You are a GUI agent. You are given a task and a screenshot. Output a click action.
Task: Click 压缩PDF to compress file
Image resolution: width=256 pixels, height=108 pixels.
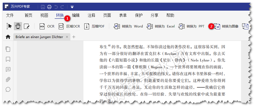(94, 26)
